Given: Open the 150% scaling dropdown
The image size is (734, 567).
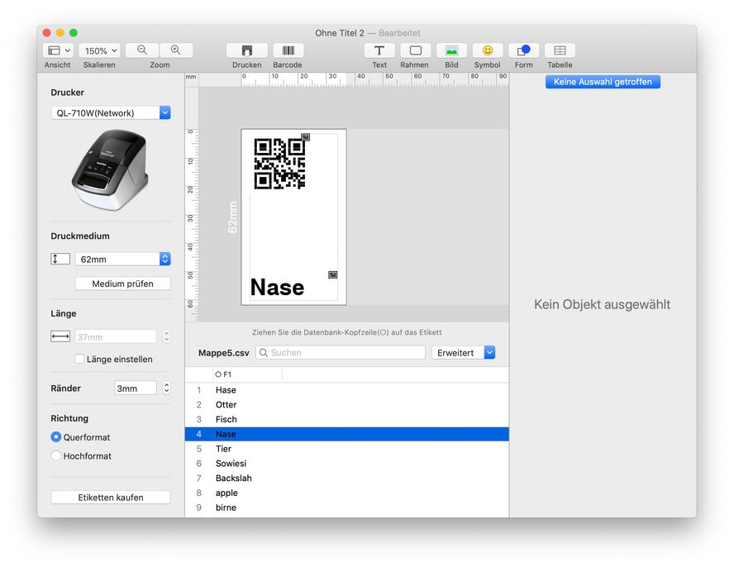Looking at the screenshot, I should [99, 50].
